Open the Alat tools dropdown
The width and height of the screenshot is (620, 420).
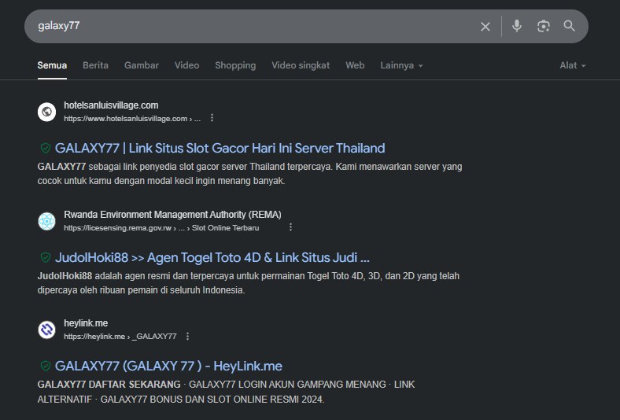click(573, 65)
